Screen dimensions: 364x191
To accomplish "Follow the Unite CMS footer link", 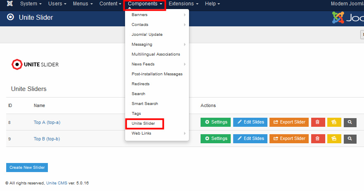I will pos(57,183).
